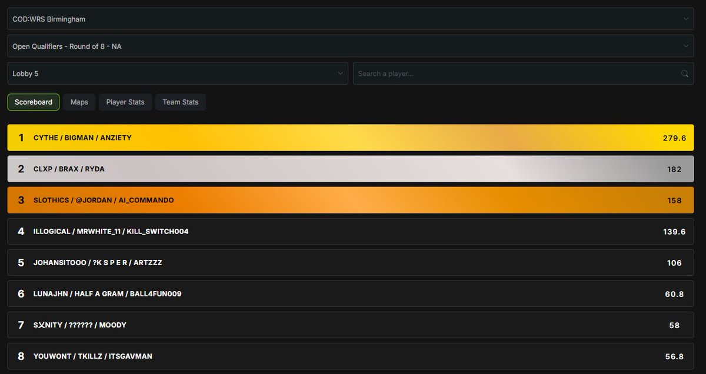Click the chevron arrow on the round dropdown
Image resolution: width=706 pixels, height=374 pixels.
point(686,46)
